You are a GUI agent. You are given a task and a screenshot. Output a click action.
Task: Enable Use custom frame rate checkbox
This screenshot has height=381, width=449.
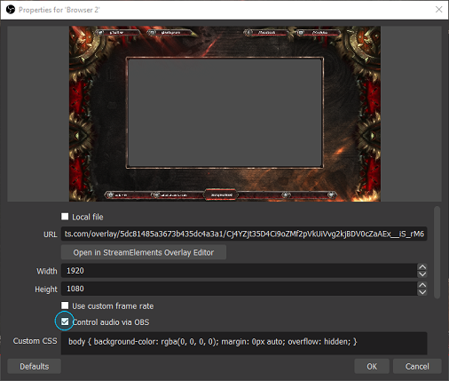pos(65,306)
